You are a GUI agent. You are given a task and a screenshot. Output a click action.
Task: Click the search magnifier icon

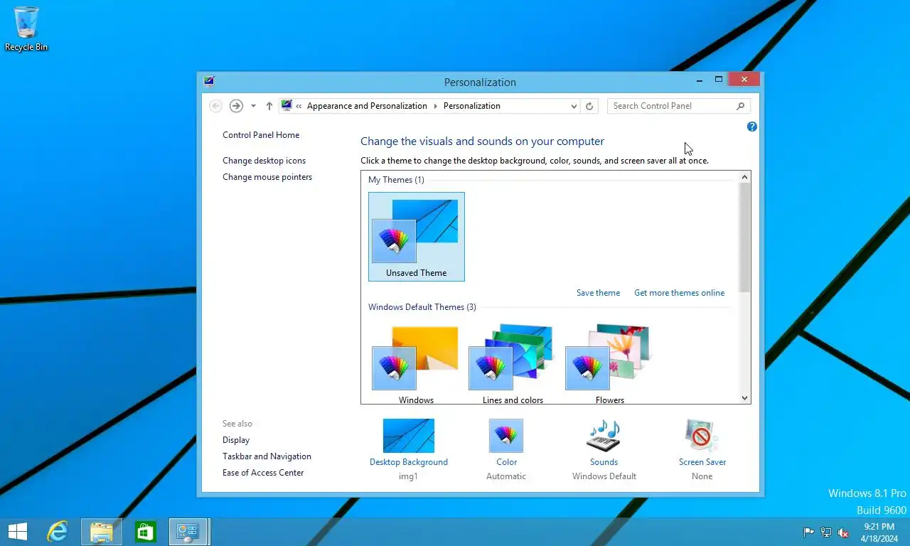(740, 106)
